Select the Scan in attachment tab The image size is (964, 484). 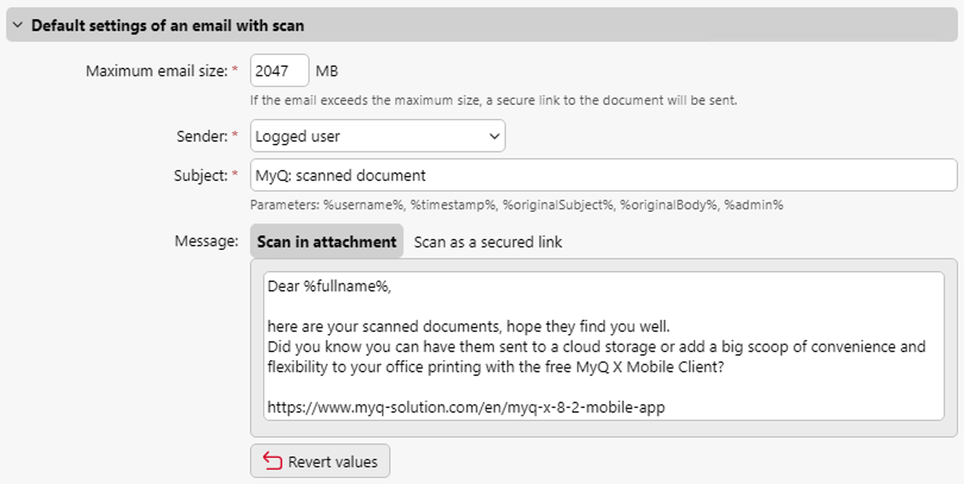pyautogui.click(x=326, y=241)
